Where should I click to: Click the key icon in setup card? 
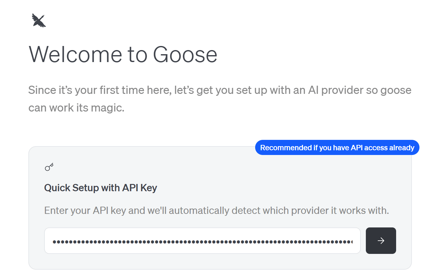(49, 167)
